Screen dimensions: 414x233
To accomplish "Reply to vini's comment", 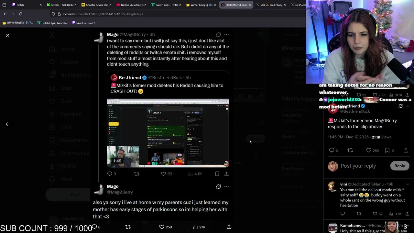I will coord(343,214).
